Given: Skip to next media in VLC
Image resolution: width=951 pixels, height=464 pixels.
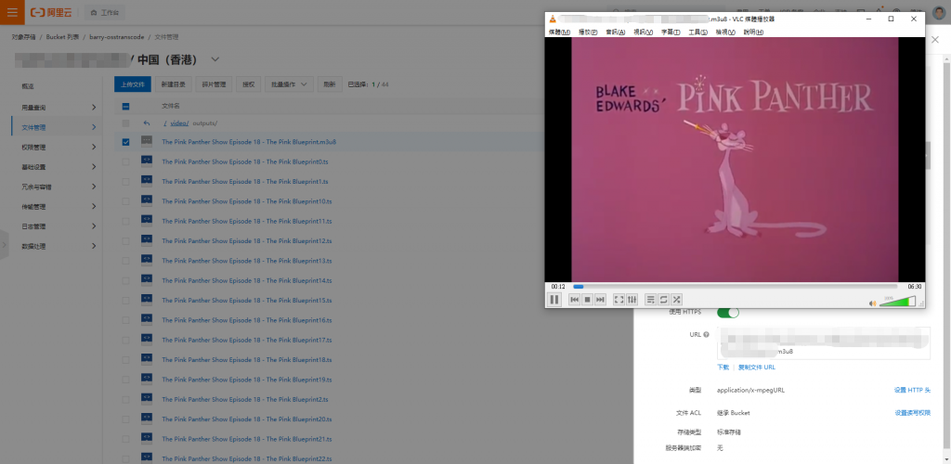Looking at the screenshot, I should [600, 299].
